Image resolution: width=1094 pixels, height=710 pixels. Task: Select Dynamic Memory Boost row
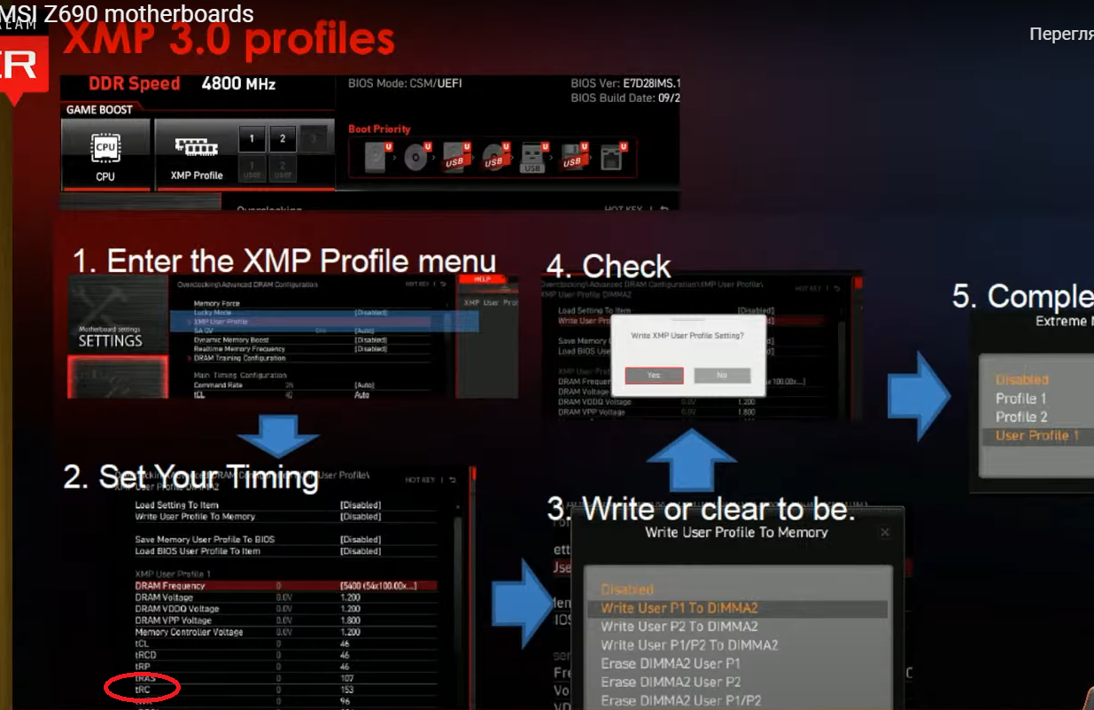click(x=314, y=340)
